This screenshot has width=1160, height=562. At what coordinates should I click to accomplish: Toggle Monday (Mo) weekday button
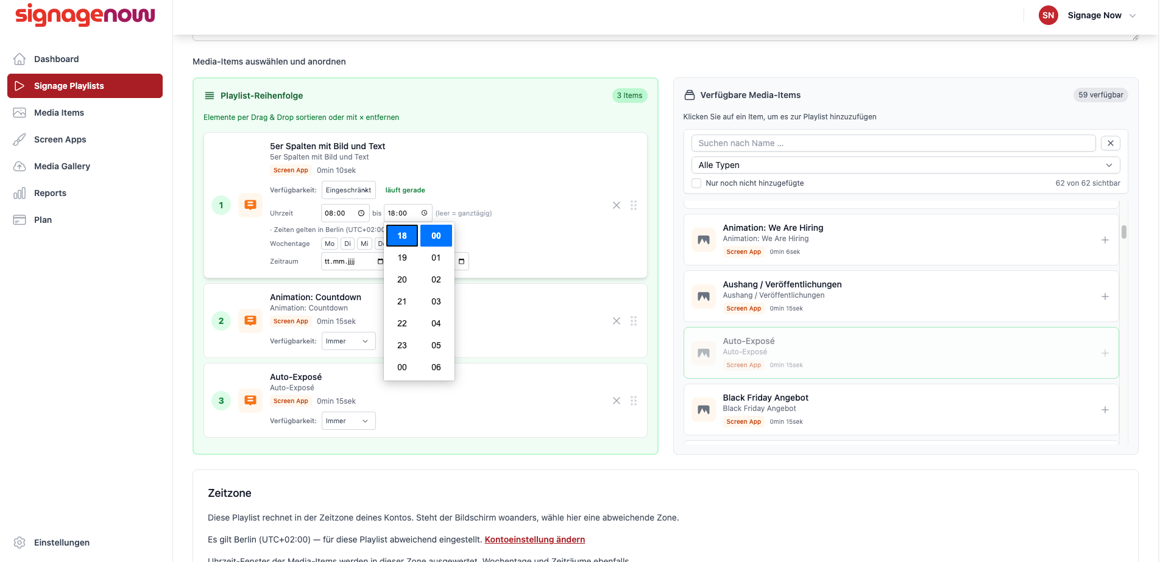pyautogui.click(x=330, y=244)
